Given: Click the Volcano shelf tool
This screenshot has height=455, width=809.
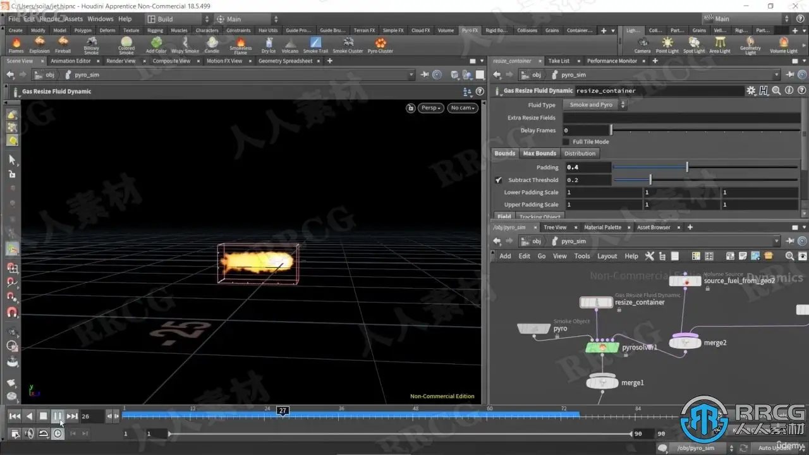Looking at the screenshot, I should 290,44.
